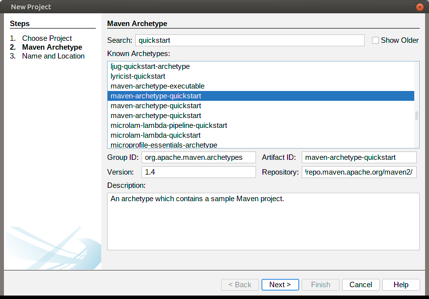Select microlam-lambda-pipeline-quickstart archetype
The width and height of the screenshot is (429, 299).
[x=169, y=125]
